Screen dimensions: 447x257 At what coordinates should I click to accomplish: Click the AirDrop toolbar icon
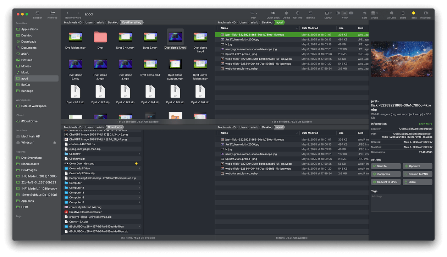point(392,13)
